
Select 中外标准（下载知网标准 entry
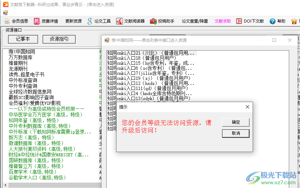coord(50,132)
